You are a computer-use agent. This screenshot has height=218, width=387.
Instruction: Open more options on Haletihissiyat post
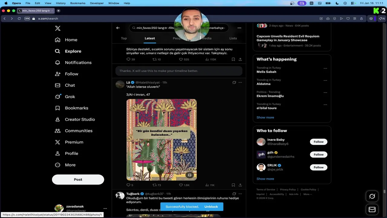coord(240,82)
